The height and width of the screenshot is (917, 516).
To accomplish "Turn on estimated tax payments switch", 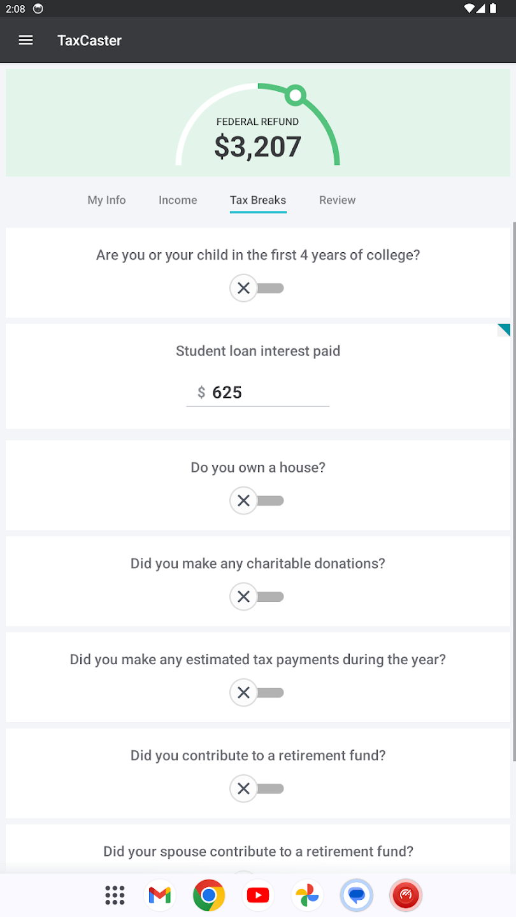I will 257,693.
